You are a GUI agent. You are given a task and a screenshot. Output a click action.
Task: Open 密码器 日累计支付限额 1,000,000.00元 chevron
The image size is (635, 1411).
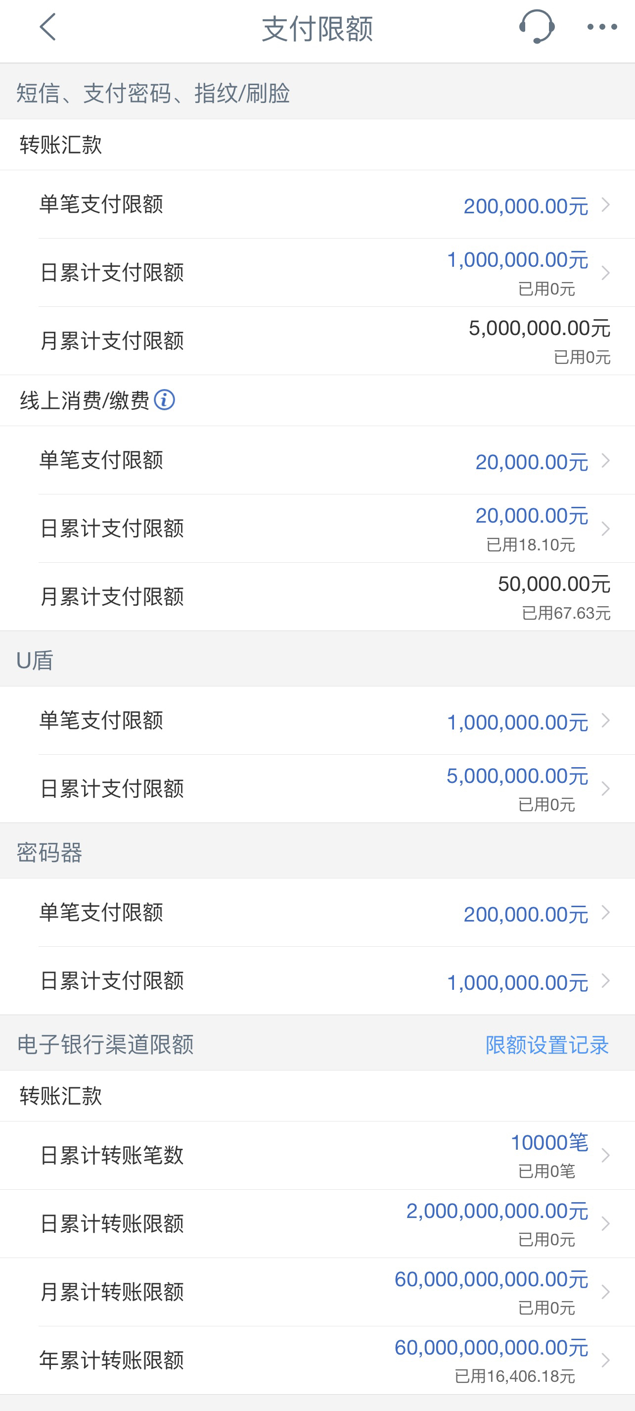click(x=605, y=980)
